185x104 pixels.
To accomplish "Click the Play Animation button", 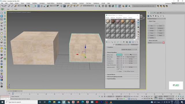I will pyautogui.click(x=147, y=96).
